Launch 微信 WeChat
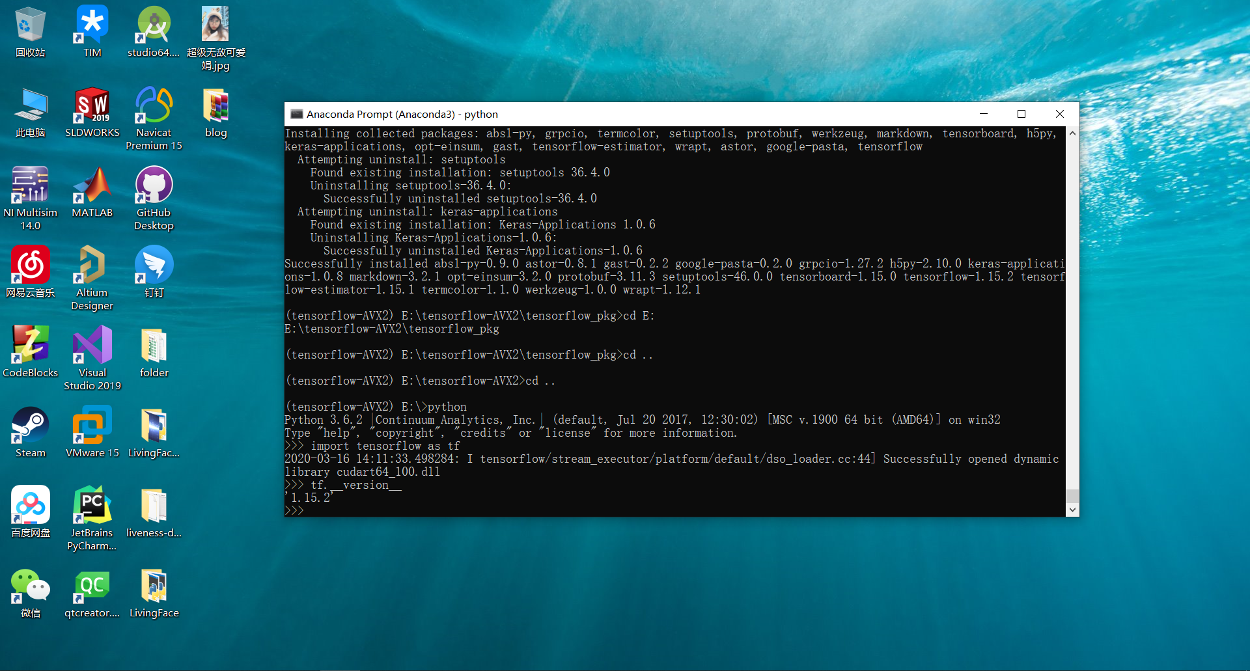This screenshot has width=1250, height=671. 30,586
